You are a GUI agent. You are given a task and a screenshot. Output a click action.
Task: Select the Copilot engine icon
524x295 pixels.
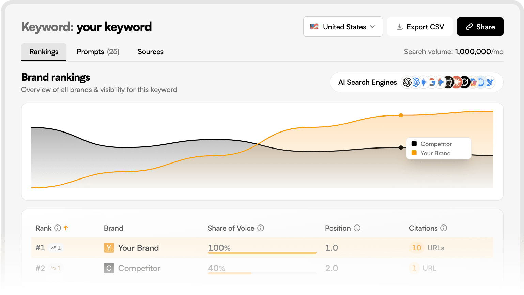click(x=481, y=82)
